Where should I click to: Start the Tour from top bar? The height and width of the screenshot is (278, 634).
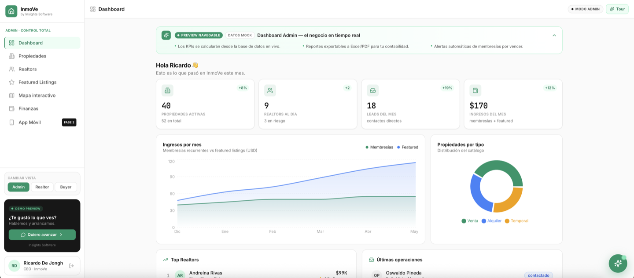(x=617, y=9)
